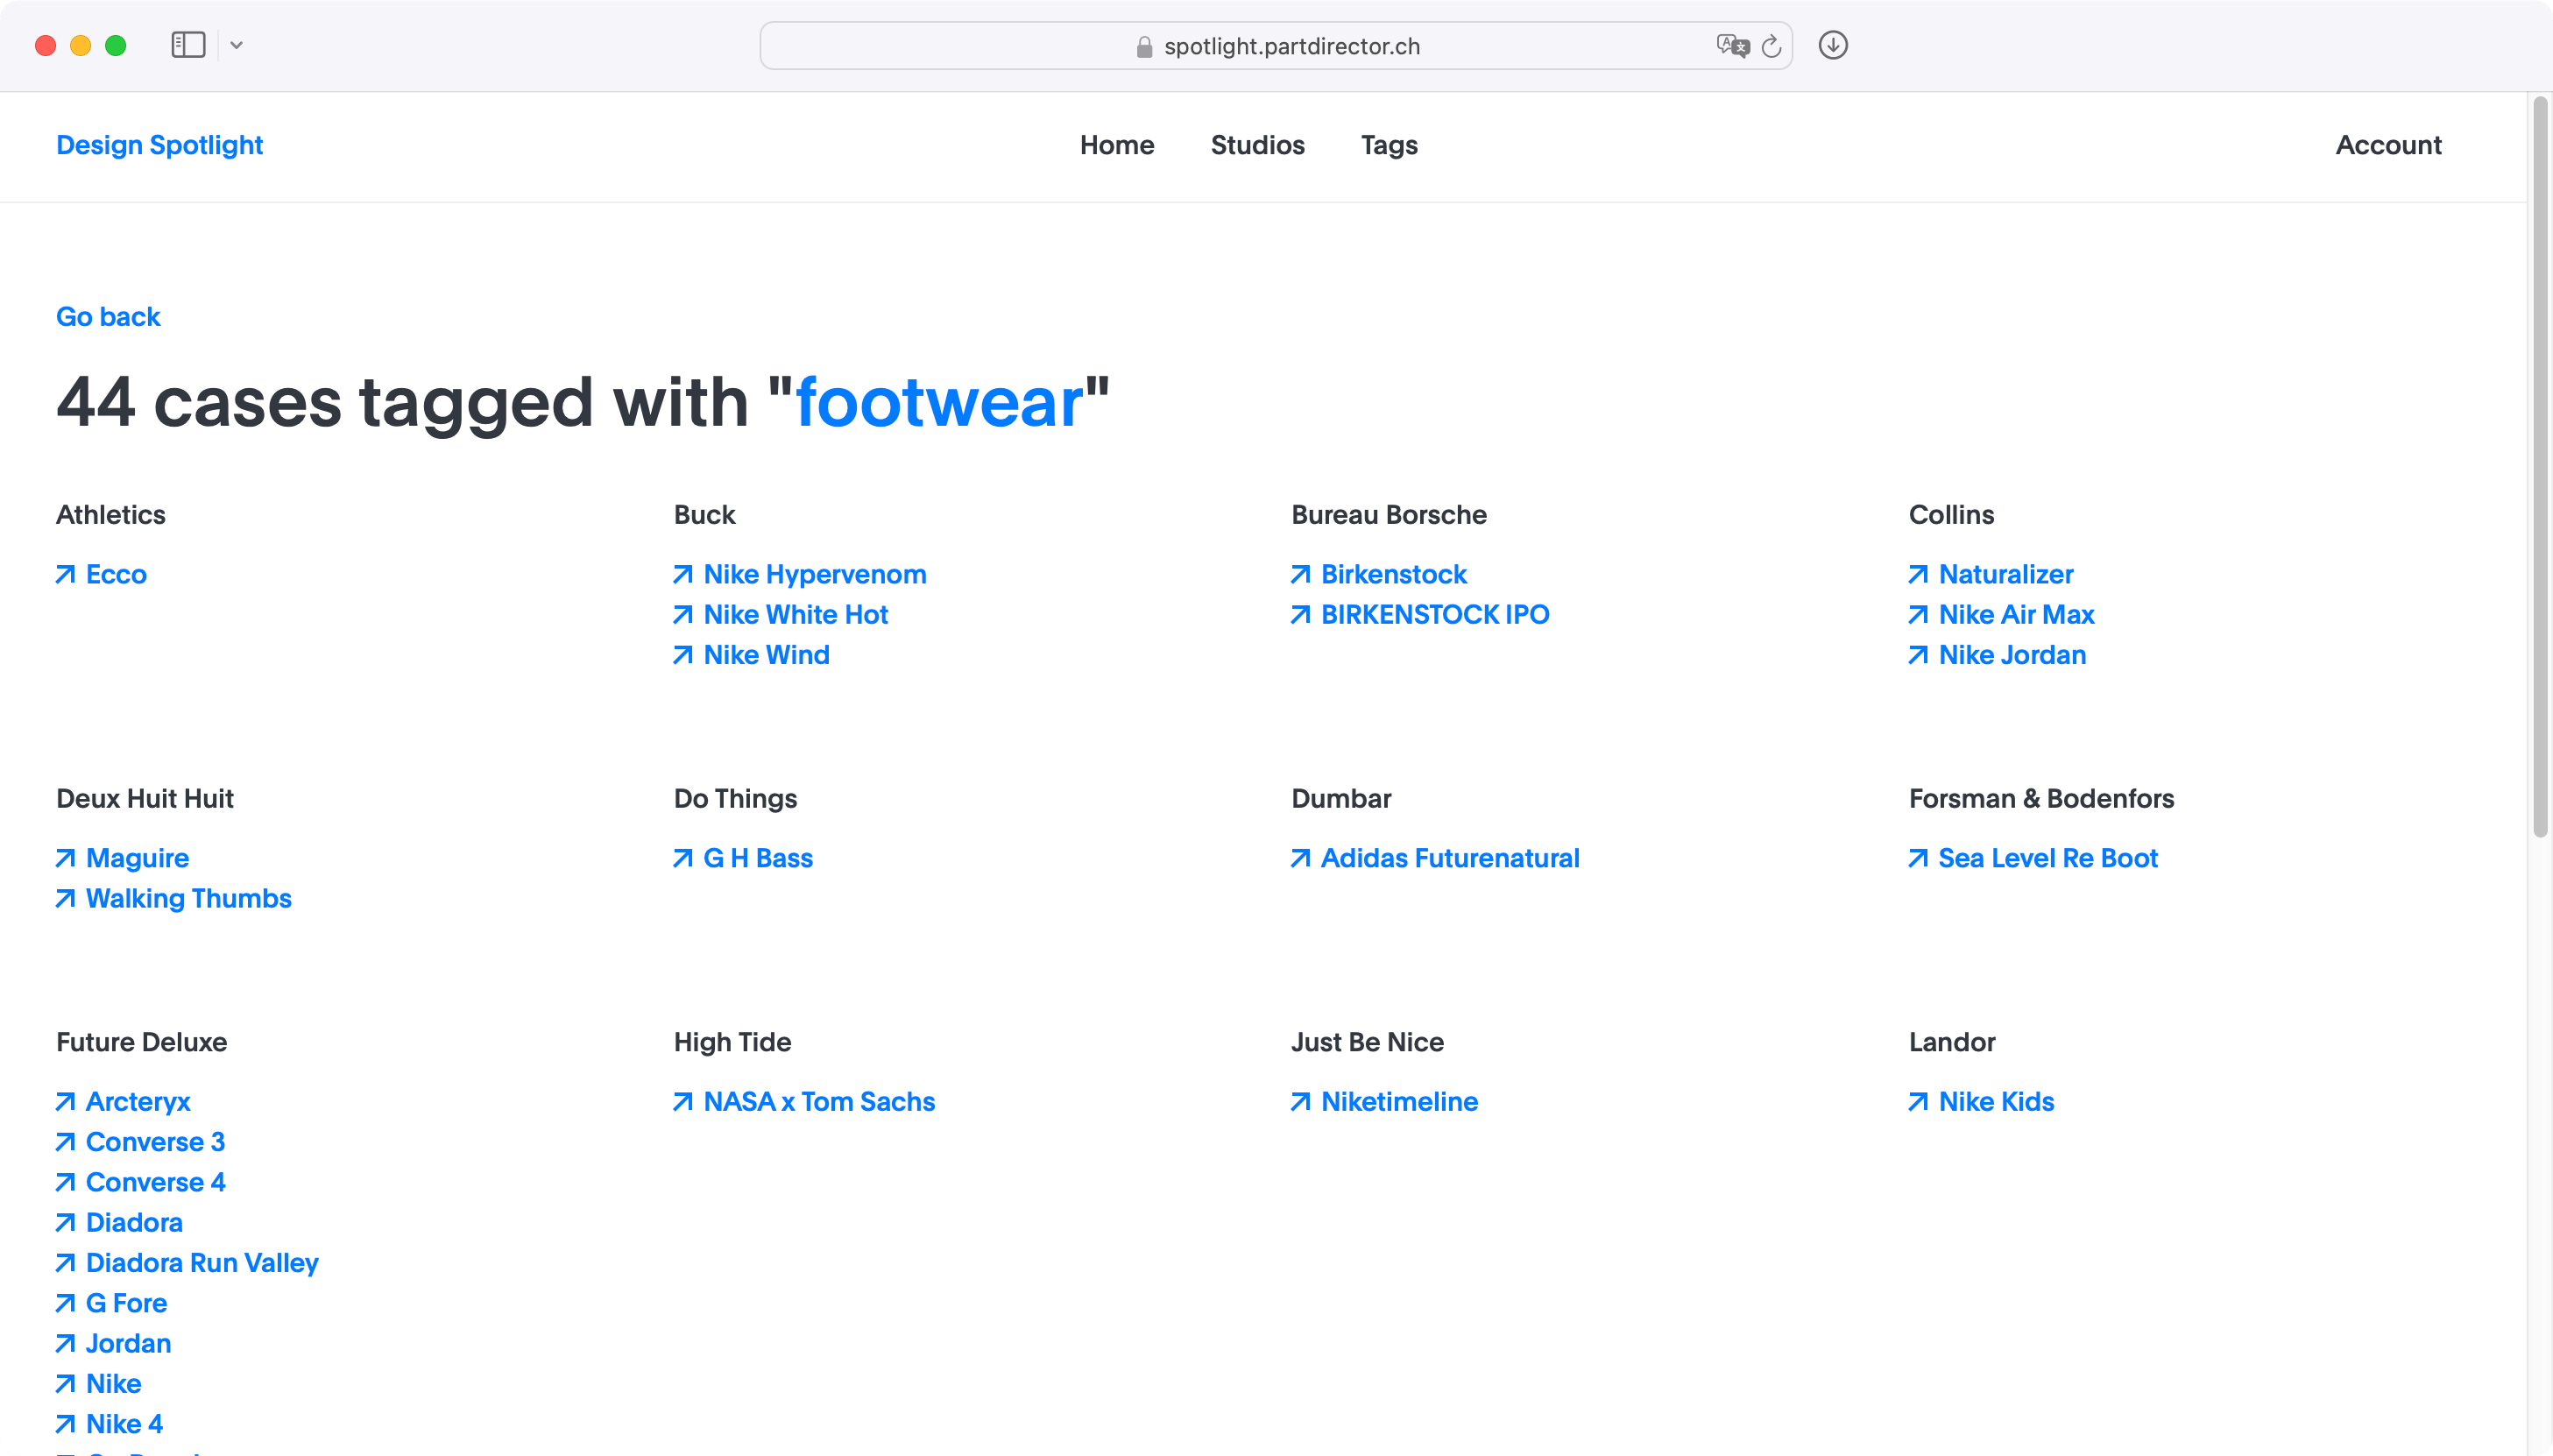Go to the Home nav item
The width and height of the screenshot is (2553, 1456).
(x=1117, y=145)
